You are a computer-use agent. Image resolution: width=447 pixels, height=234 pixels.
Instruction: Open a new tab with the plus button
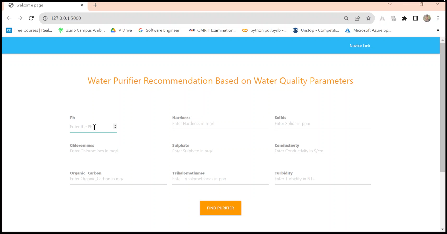(95, 5)
